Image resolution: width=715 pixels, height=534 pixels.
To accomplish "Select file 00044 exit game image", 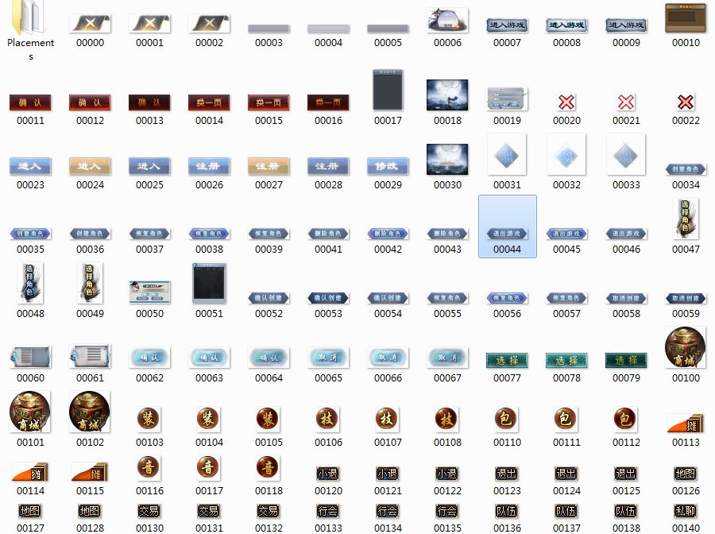I will point(507,234).
